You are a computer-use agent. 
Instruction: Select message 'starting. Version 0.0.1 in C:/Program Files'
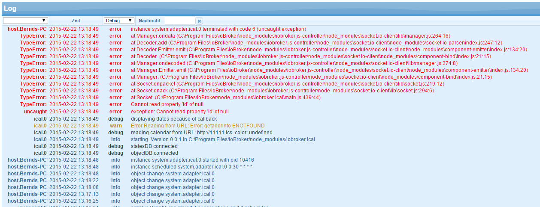(x=223, y=139)
